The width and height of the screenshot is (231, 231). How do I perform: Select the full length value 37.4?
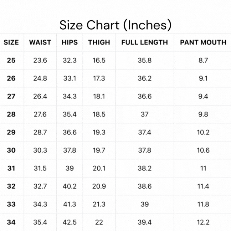144,132
